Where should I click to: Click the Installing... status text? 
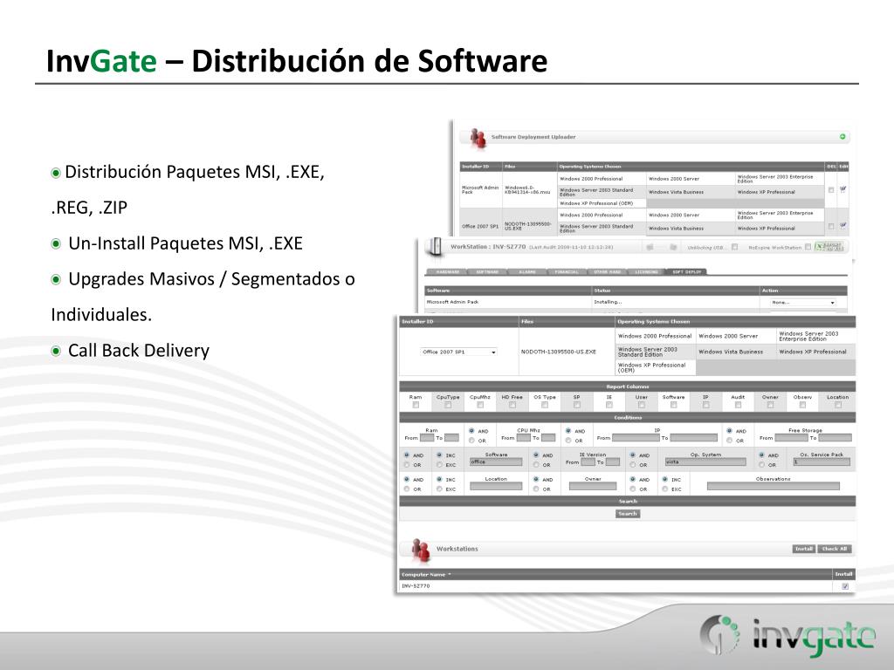click(x=608, y=303)
